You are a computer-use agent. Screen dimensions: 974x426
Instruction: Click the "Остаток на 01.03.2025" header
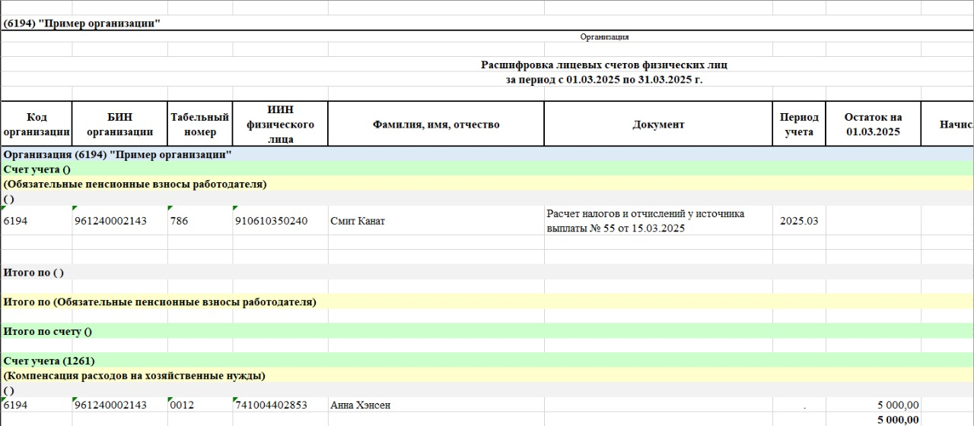click(x=873, y=124)
